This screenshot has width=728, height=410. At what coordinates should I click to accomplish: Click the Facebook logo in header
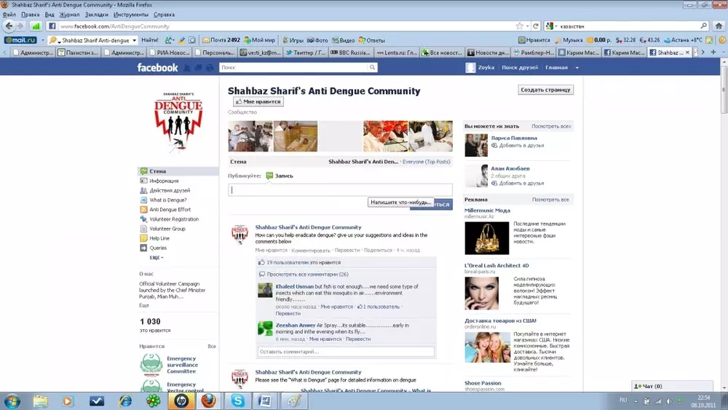coord(157,68)
